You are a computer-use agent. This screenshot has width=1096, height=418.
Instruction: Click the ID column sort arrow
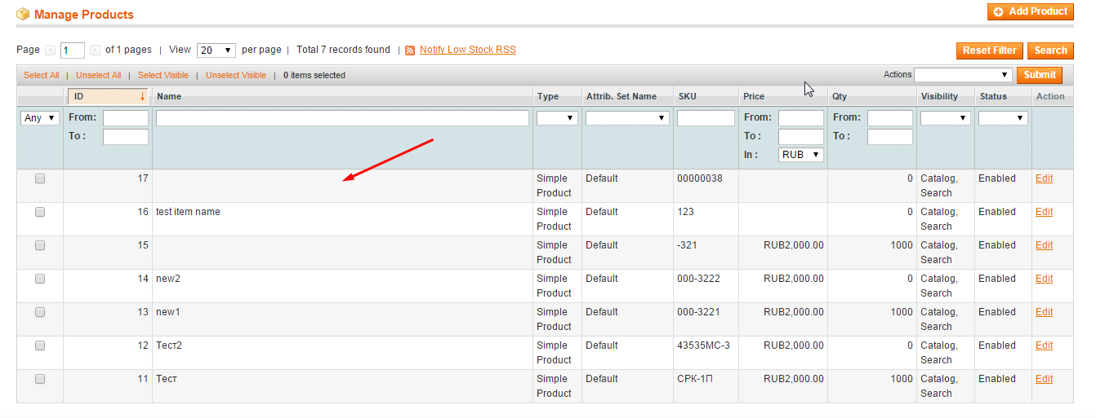point(142,96)
